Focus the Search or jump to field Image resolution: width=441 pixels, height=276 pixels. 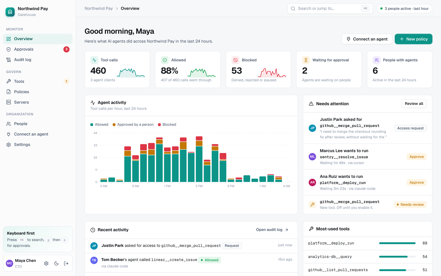(330, 9)
